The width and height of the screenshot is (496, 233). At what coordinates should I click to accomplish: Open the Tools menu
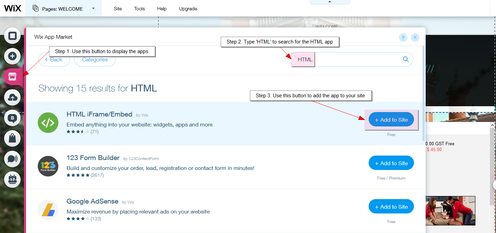[139, 9]
